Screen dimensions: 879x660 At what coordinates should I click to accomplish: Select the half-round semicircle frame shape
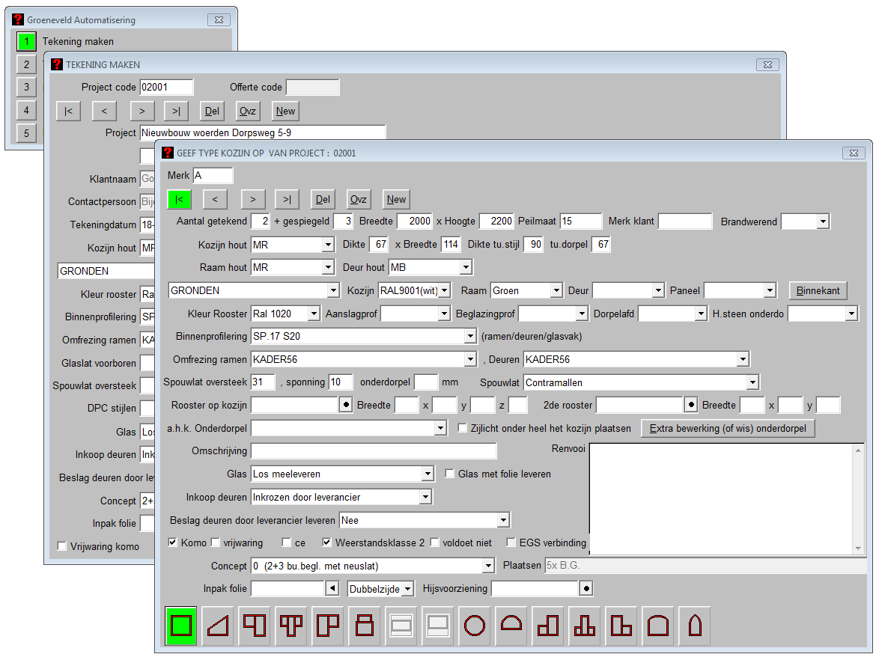pos(511,626)
